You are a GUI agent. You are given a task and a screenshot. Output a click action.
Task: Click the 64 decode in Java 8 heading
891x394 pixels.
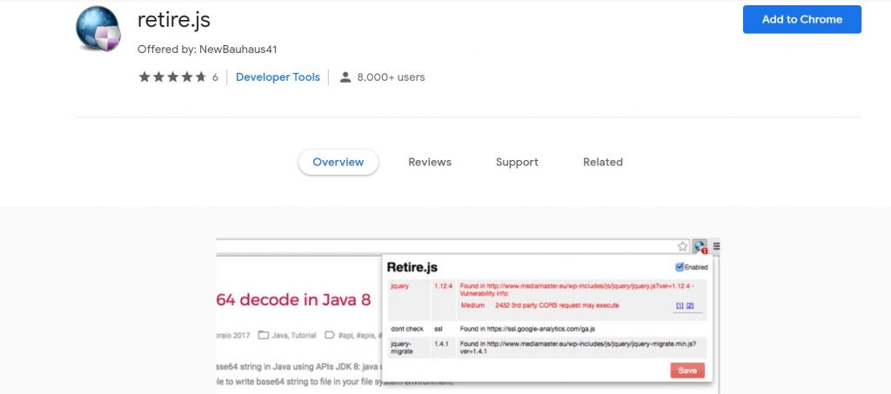[x=294, y=300]
